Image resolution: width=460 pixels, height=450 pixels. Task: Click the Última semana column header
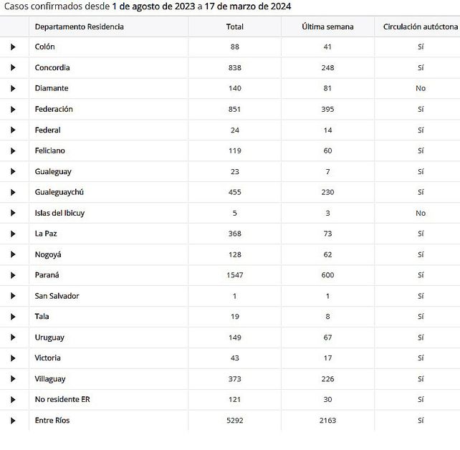pyautogui.click(x=327, y=27)
